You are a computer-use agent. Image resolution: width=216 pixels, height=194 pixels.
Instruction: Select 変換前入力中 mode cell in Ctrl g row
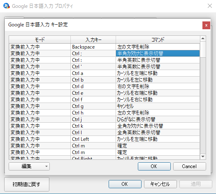click(39, 106)
